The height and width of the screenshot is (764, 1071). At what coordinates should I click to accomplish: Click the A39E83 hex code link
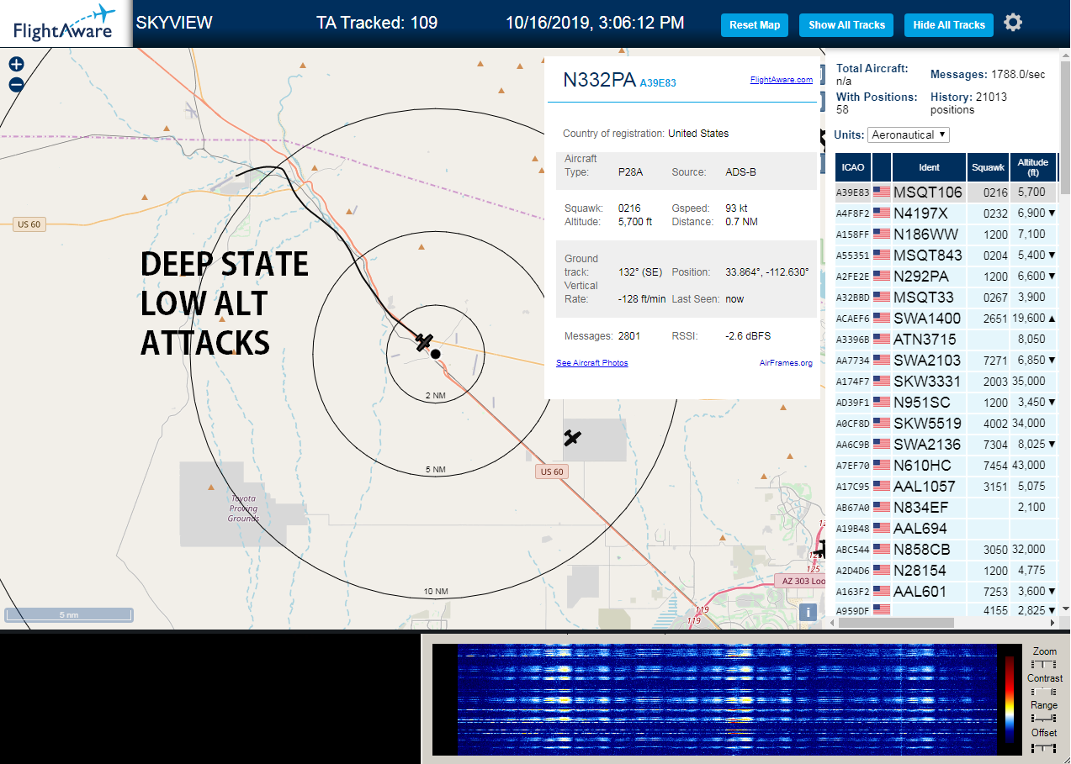pyautogui.click(x=658, y=83)
